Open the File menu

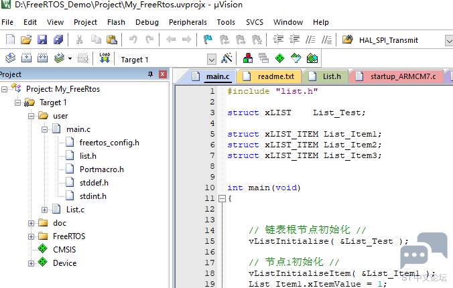7,22
